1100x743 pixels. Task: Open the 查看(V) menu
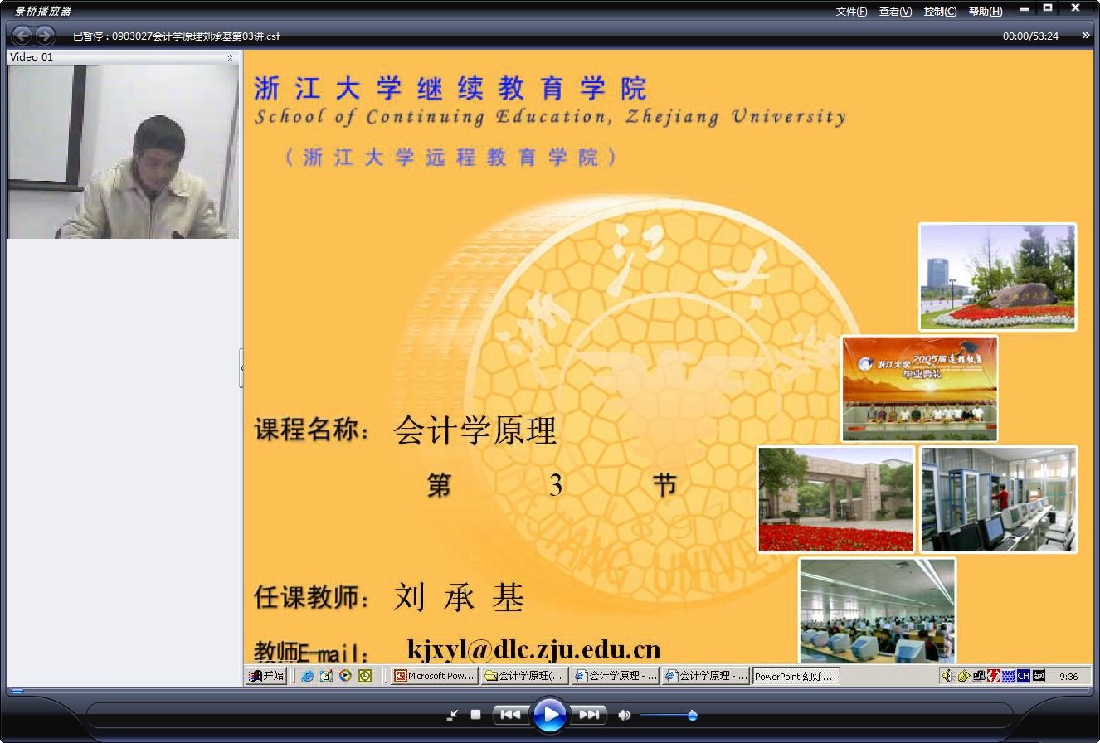click(x=895, y=12)
